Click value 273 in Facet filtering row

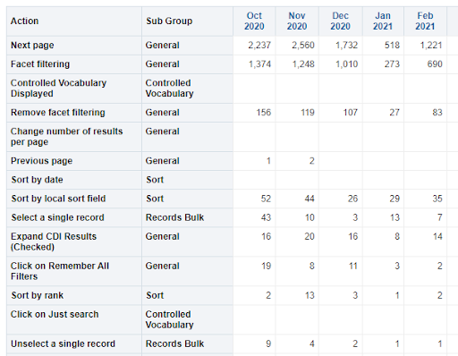[392, 64]
